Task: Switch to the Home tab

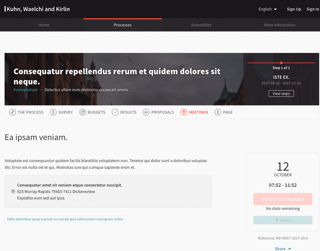Action: [x=44, y=25]
